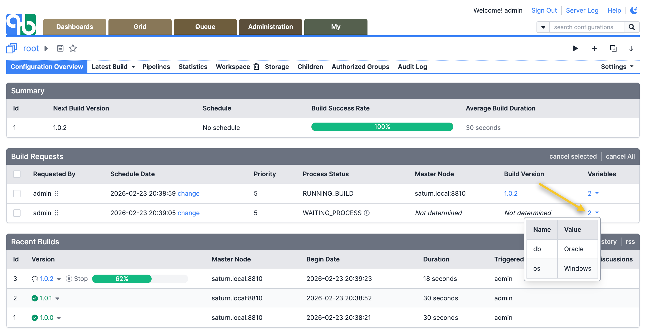
Task: Add a child configuration via the plus icon
Action: [x=594, y=48]
